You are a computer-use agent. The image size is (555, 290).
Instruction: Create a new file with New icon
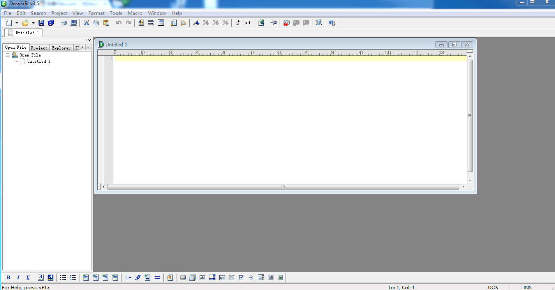(9, 23)
